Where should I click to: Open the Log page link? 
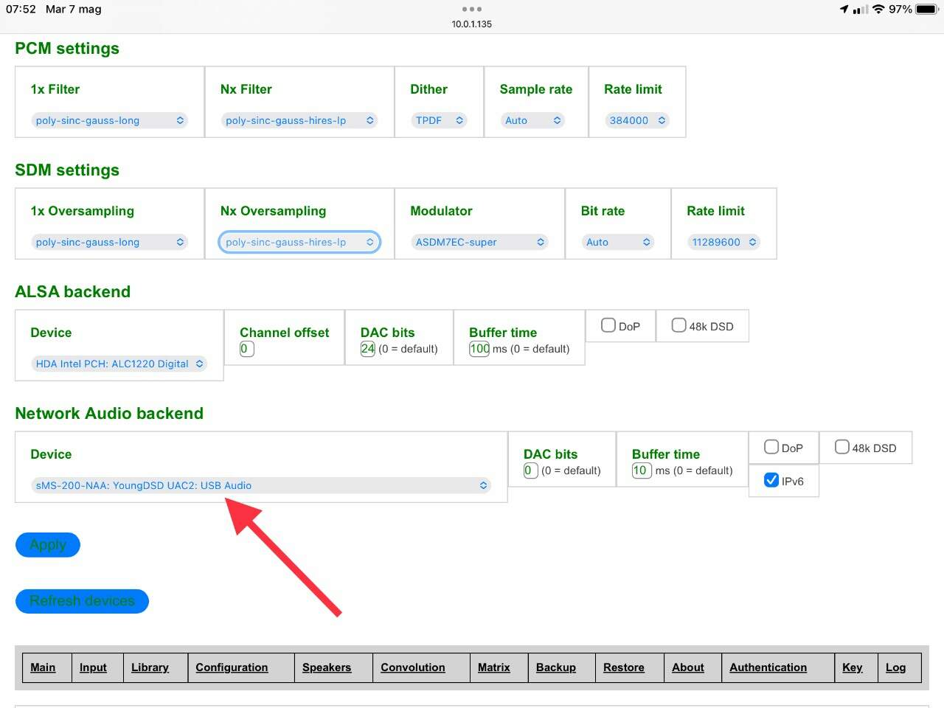click(x=896, y=667)
